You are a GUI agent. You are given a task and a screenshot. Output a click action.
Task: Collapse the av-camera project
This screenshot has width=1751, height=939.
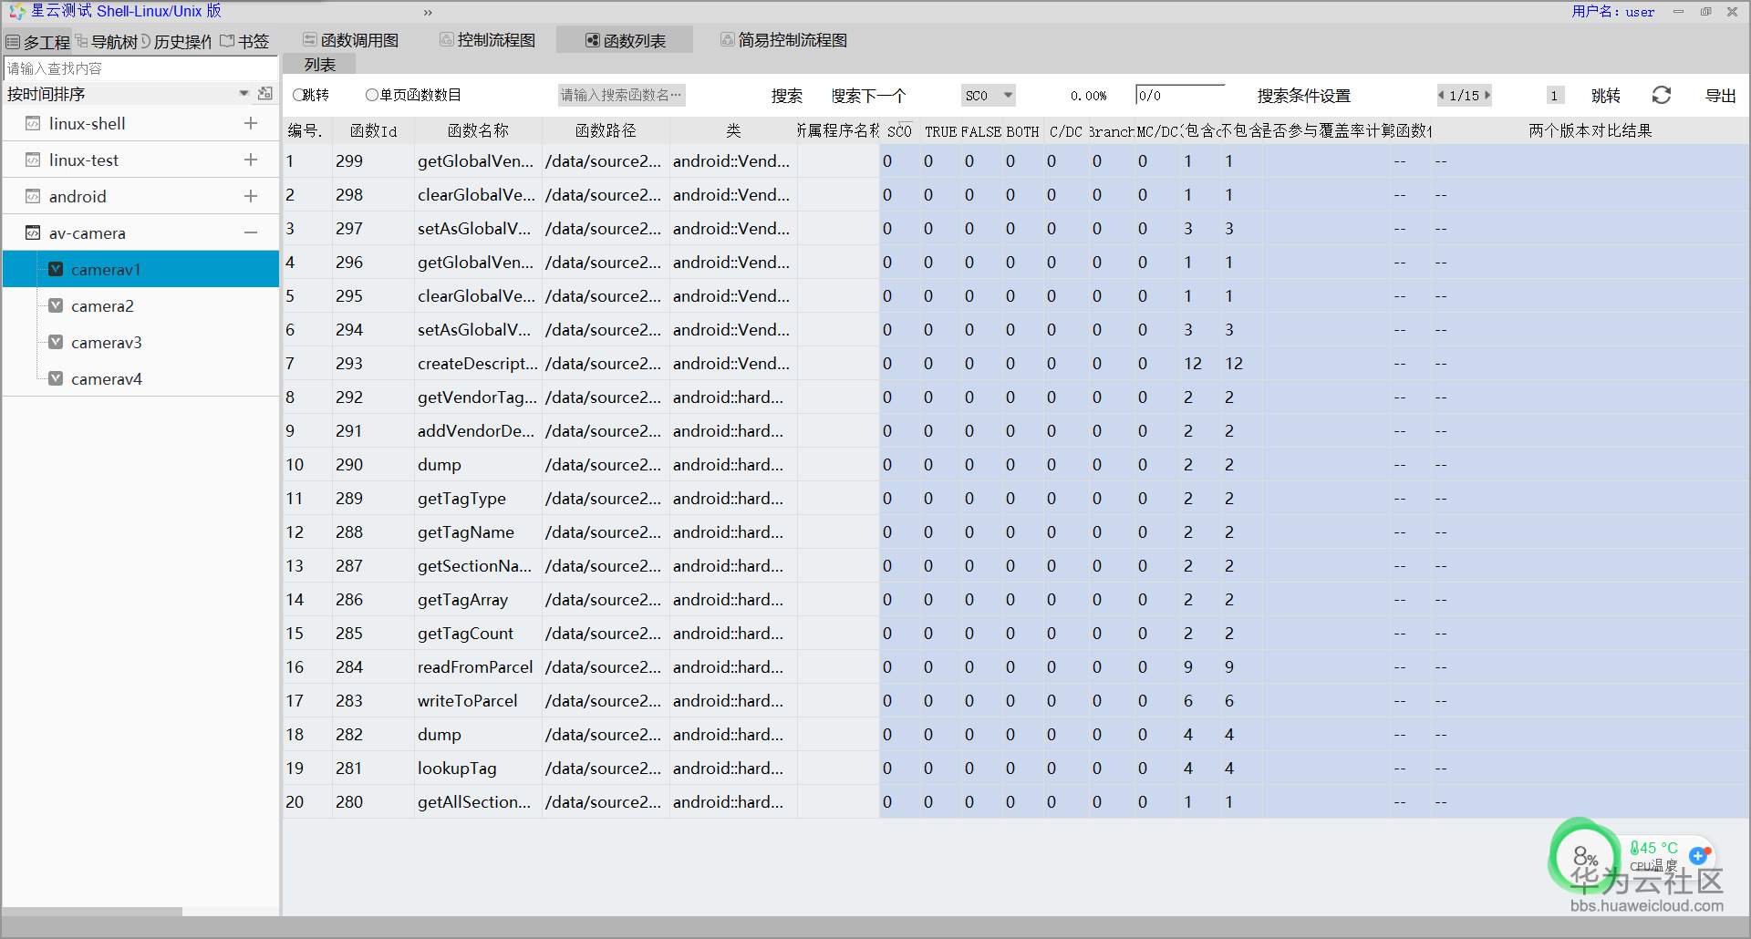coord(251,232)
